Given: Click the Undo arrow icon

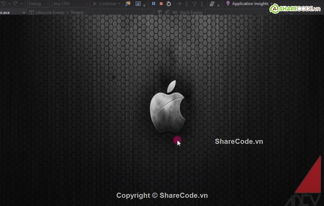Looking at the screenshot, I should click(3, 4).
